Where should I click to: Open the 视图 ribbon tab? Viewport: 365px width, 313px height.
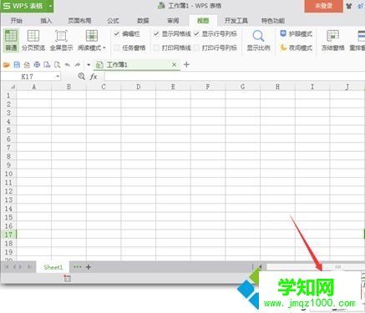203,21
